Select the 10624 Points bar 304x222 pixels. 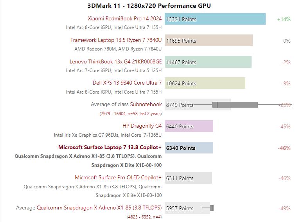coord(205,83)
